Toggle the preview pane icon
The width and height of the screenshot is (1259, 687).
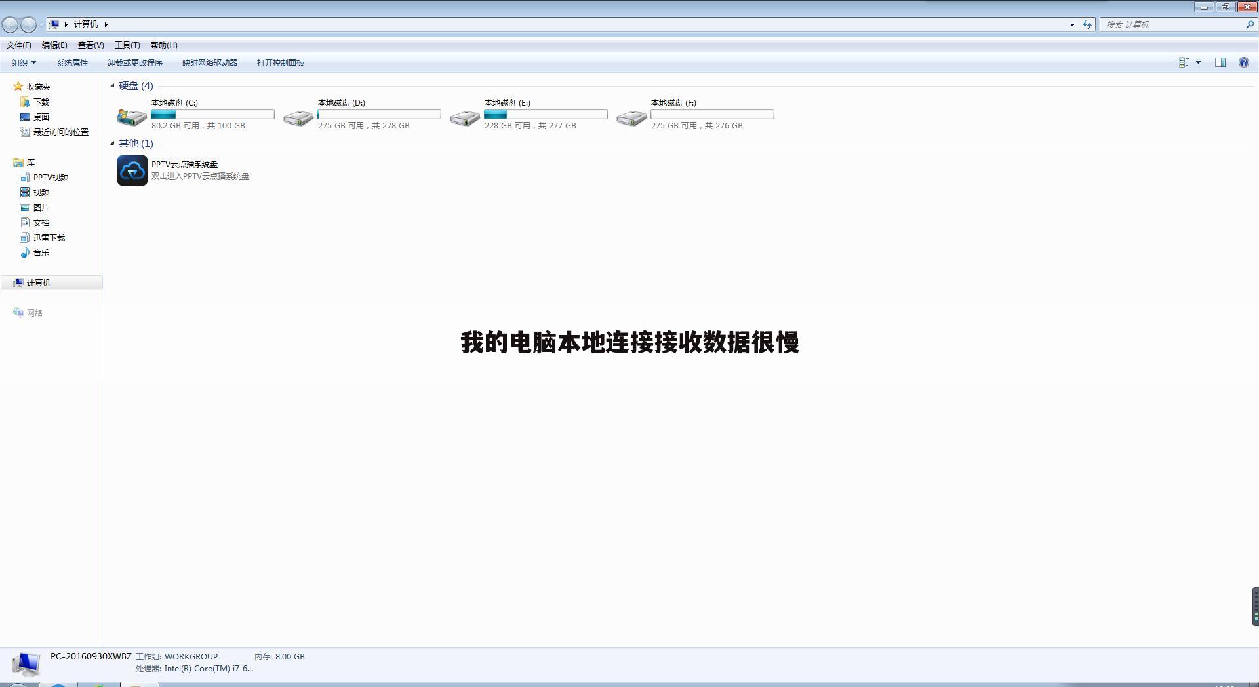pyautogui.click(x=1220, y=62)
